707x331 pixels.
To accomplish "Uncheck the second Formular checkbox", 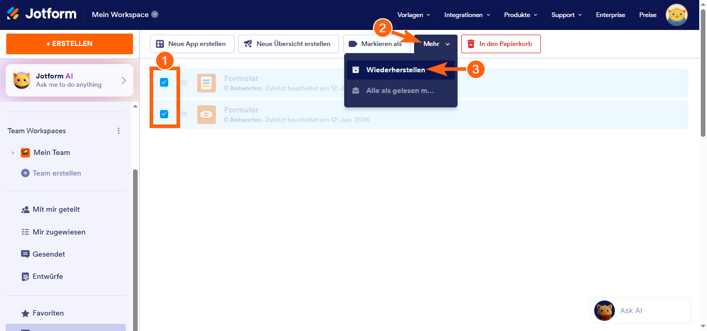I will point(164,114).
